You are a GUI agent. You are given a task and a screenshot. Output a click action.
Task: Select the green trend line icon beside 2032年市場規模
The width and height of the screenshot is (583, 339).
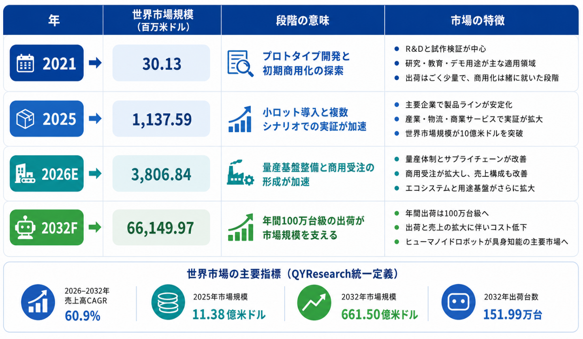(x=314, y=302)
